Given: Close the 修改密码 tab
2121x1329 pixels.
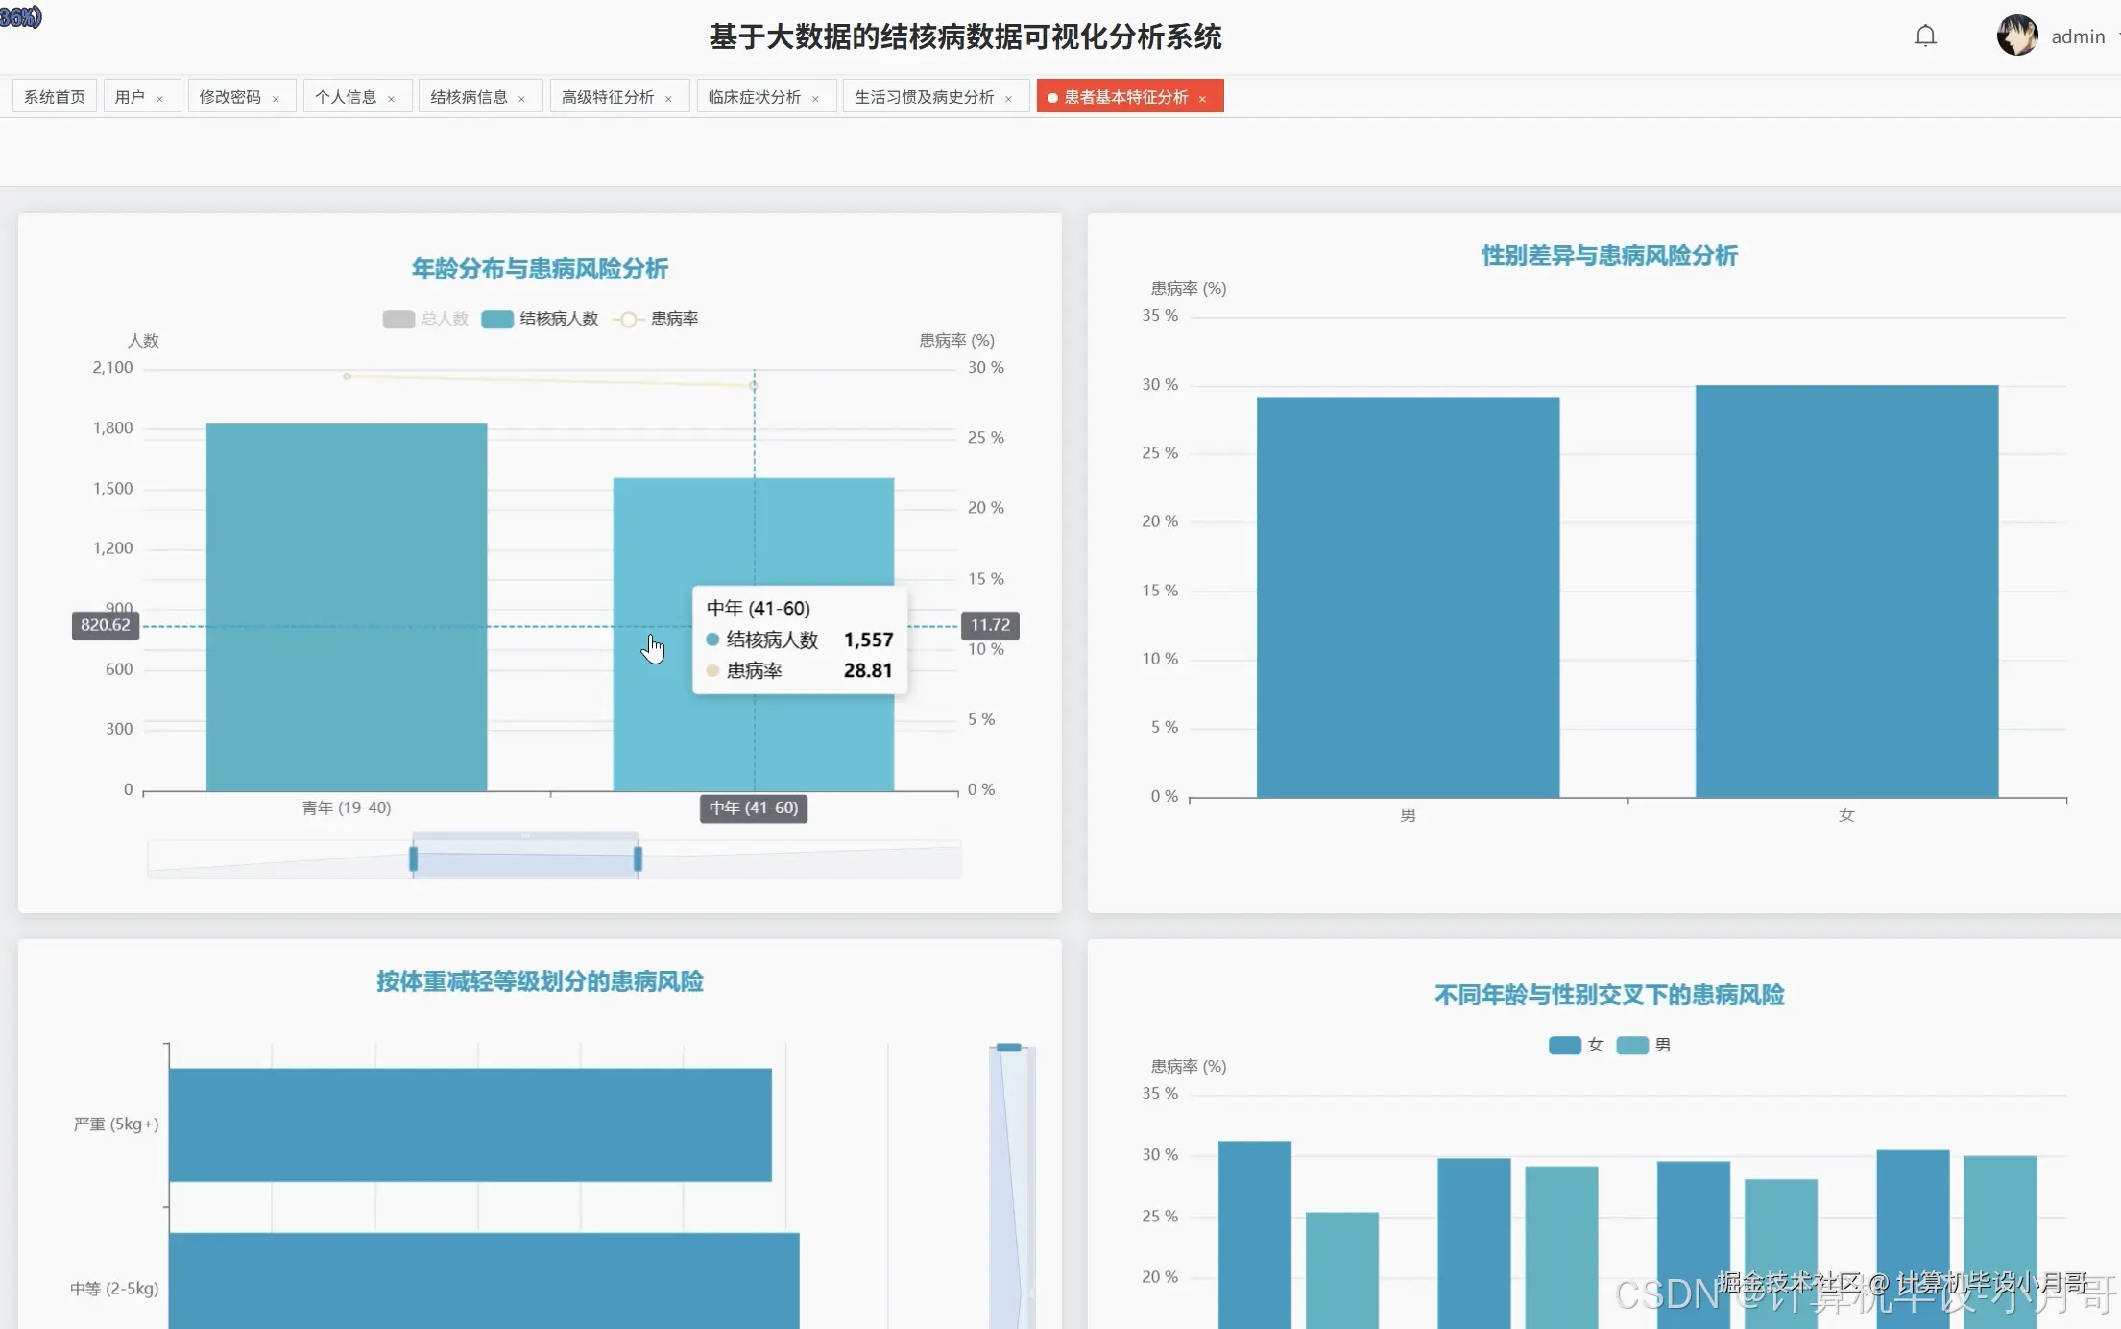Looking at the screenshot, I should [276, 99].
